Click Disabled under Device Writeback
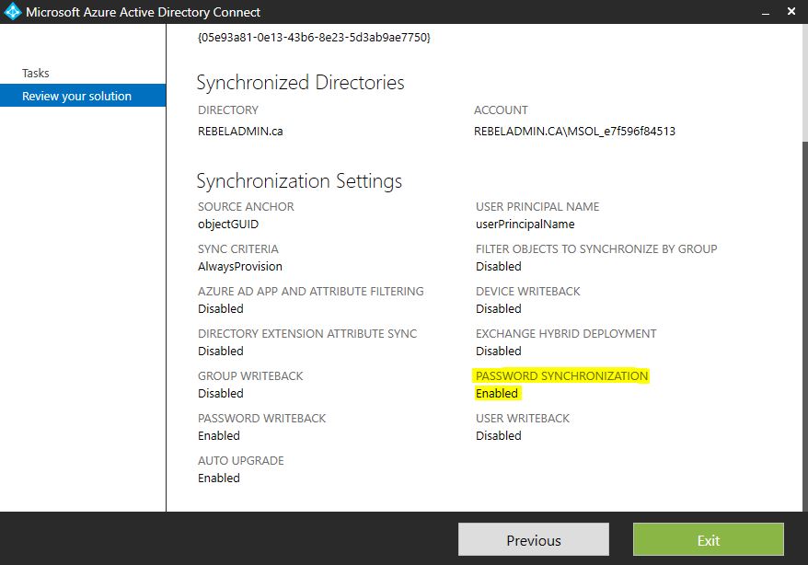The image size is (808, 565). [x=498, y=308]
